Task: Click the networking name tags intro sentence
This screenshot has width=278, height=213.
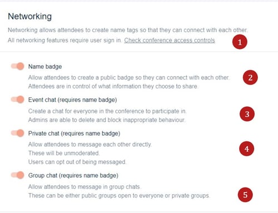Action: 128,30
